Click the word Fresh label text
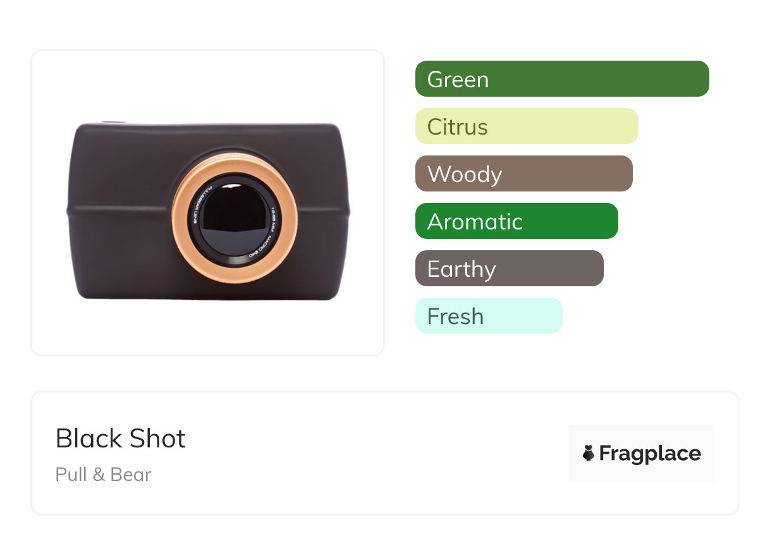770x546 pixels. [455, 317]
